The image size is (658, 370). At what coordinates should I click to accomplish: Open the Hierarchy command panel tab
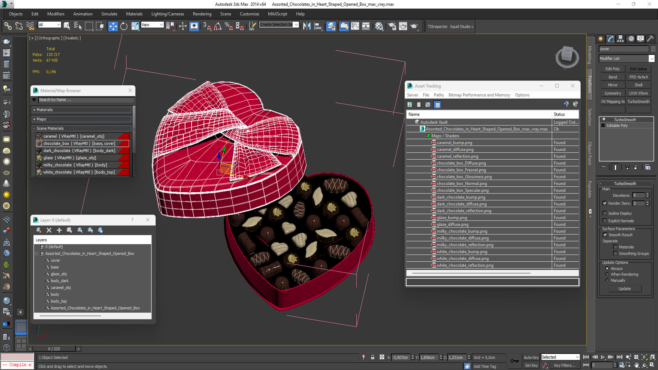click(620, 39)
